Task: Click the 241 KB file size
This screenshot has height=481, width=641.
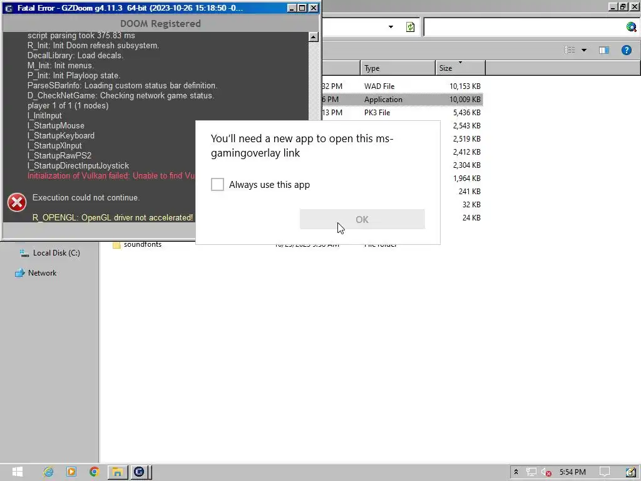Action: [469, 191]
